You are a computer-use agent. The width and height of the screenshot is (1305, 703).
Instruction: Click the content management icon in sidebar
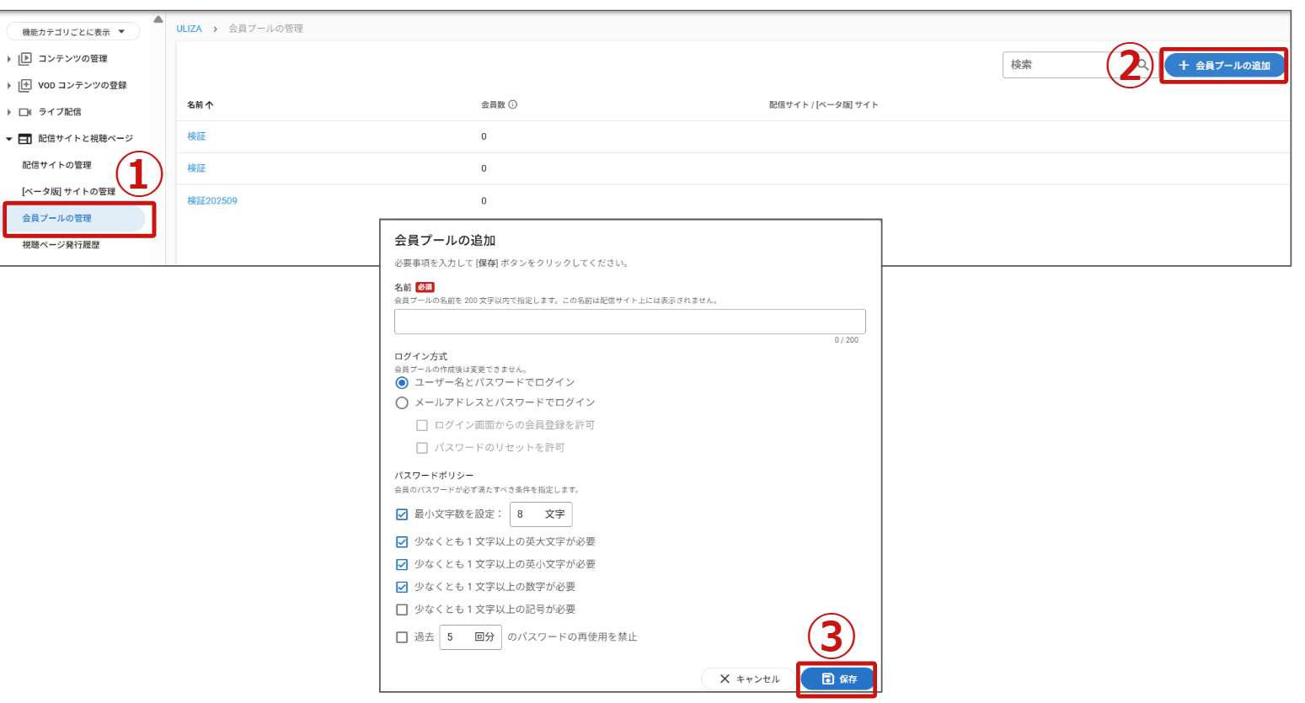click(x=25, y=59)
